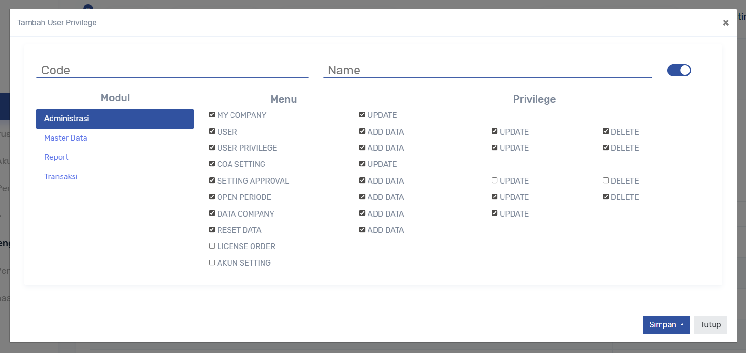
Task: Uncheck DELETE privilege for USER row
Action: 606,132
